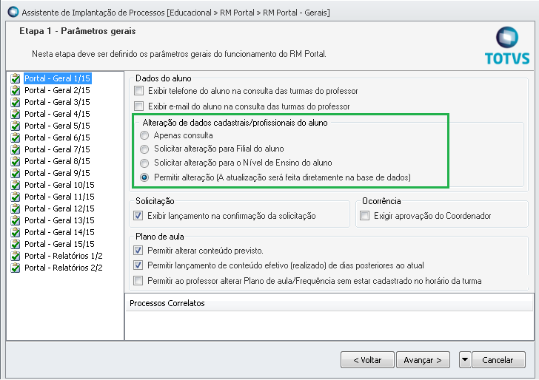This screenshot has width=539, height=380.
Task: Click the checklist icon beside Portal - Geral 9/15
Action: click(16, 173)
